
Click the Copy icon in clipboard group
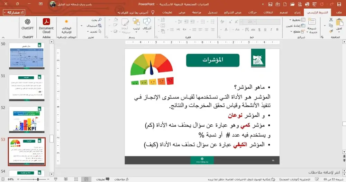(x=331, y=26)
